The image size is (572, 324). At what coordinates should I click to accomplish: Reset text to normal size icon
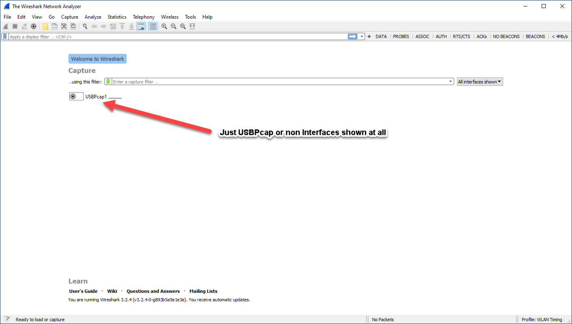tap(183, 26)
